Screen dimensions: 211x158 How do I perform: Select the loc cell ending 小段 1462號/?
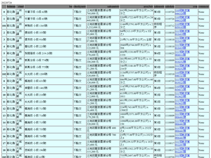click(x=48, y=88)
